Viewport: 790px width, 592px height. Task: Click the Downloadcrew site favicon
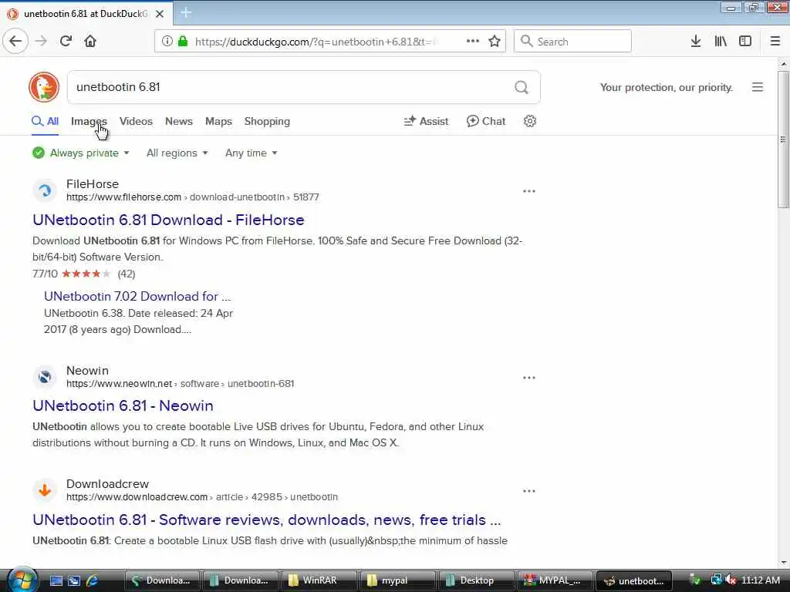45,490
